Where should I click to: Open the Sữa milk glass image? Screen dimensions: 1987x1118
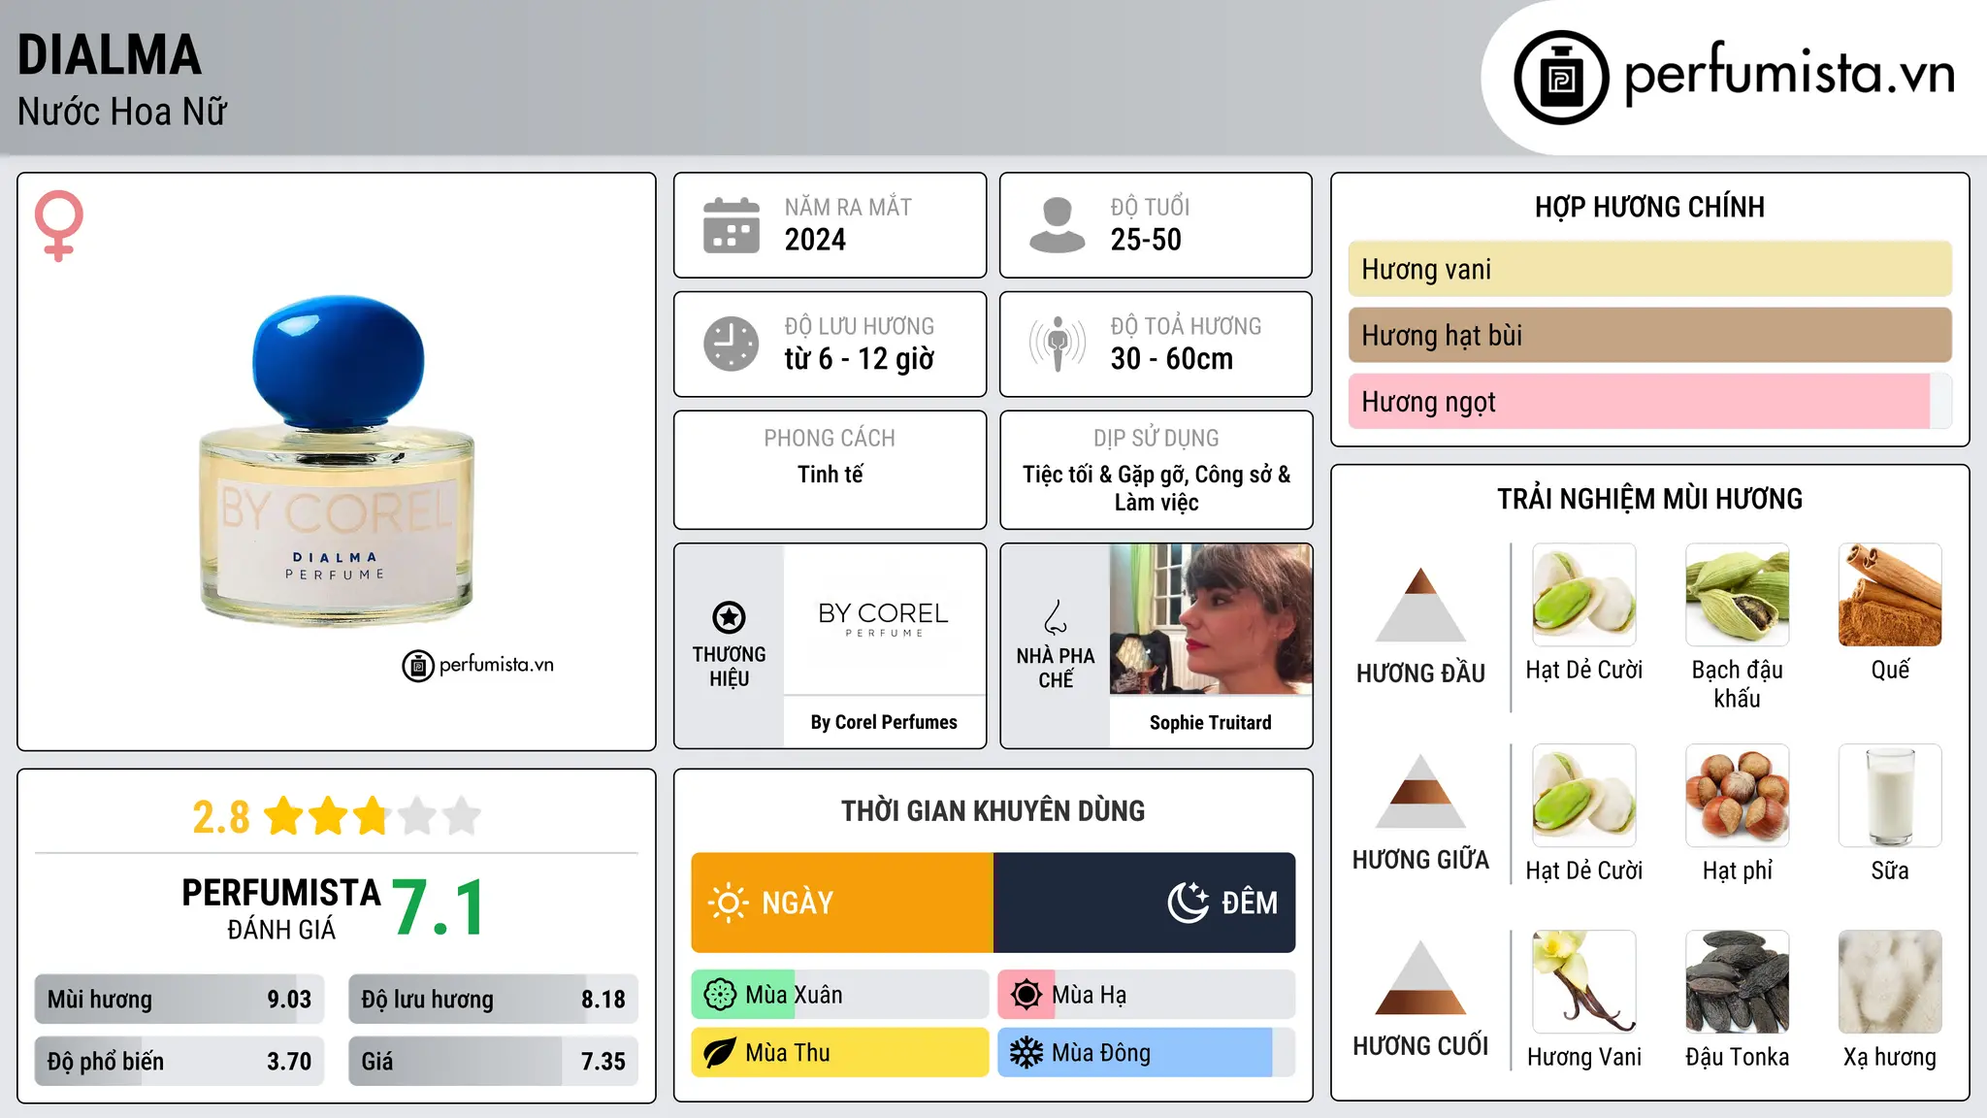(1890, 795)
